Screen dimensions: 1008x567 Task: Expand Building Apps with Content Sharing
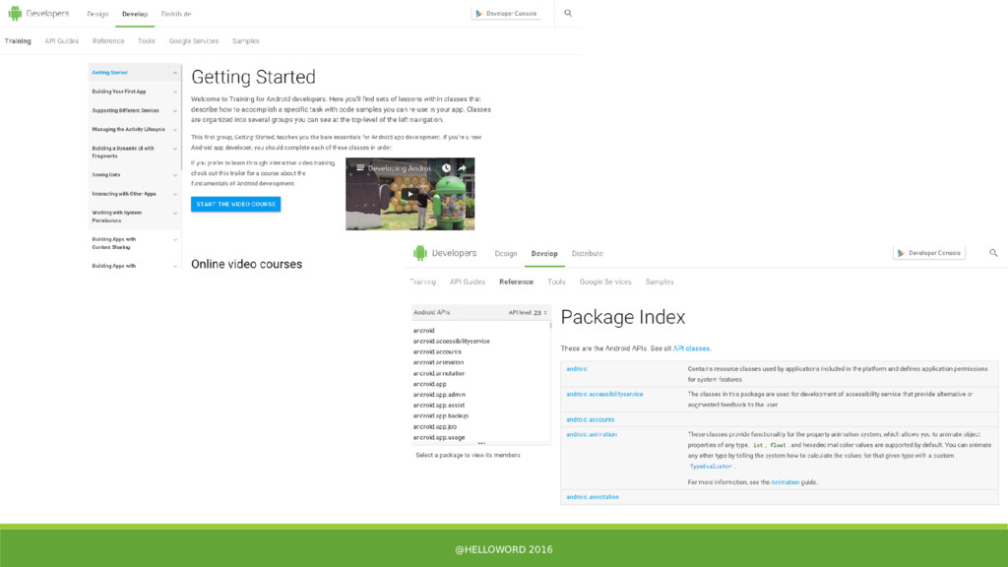pos(175,239)
